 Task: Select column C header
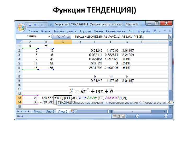(63, 42)
